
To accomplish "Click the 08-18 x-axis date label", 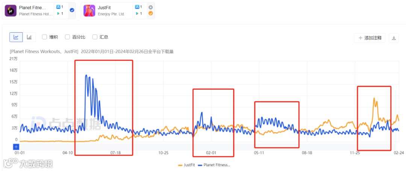I will [x=307, y=153].
